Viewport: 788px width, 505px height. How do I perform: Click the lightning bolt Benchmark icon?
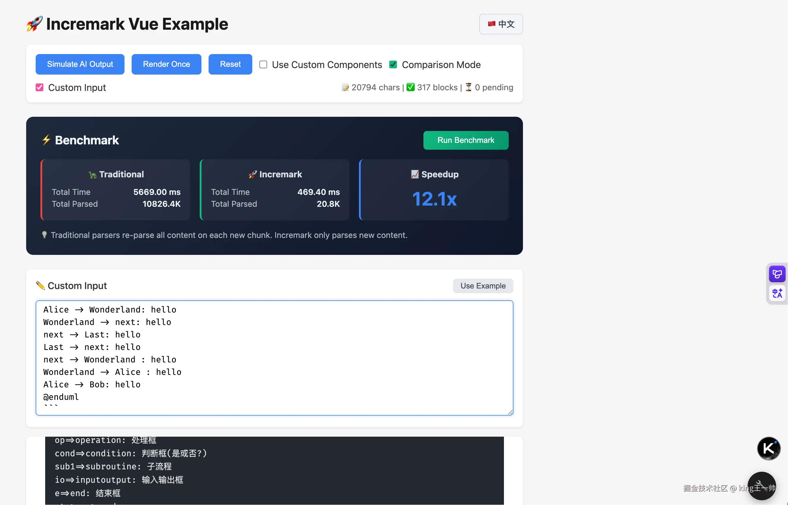46,140
